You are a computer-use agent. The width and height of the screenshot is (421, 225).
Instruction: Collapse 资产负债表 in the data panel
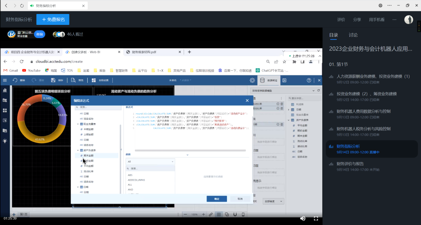288,120
